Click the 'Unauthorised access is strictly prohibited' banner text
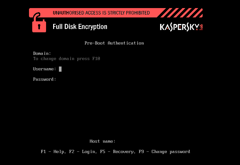 tap(101, 13)
